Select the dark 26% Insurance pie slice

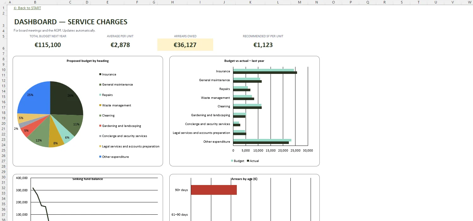pos(65,99)
